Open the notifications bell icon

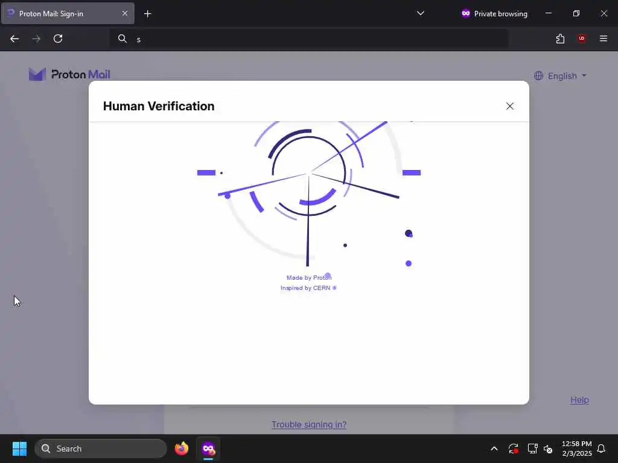click(x=601, y=449)
